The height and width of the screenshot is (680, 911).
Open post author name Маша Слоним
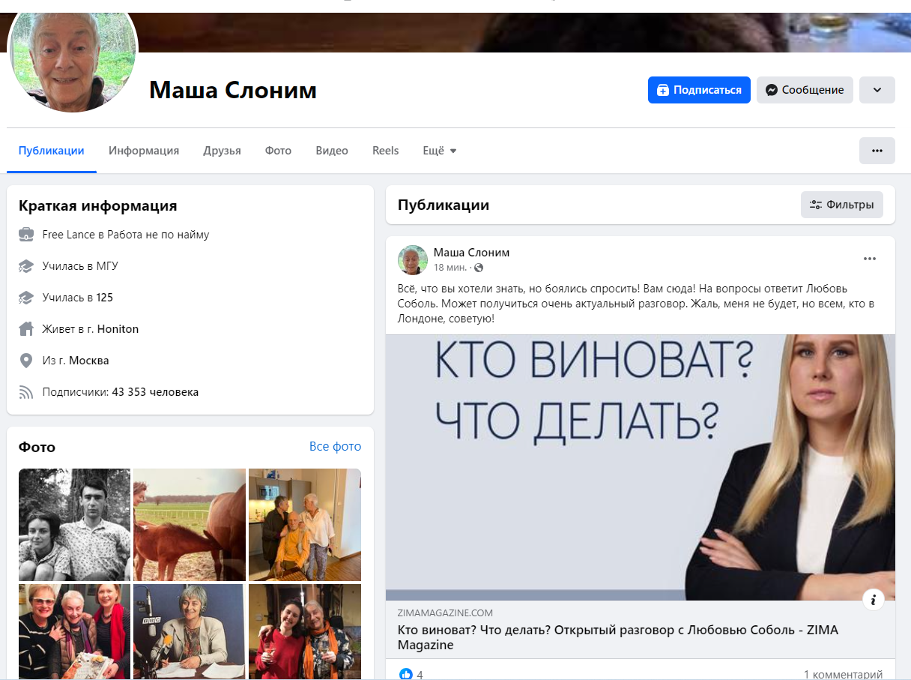471,253
